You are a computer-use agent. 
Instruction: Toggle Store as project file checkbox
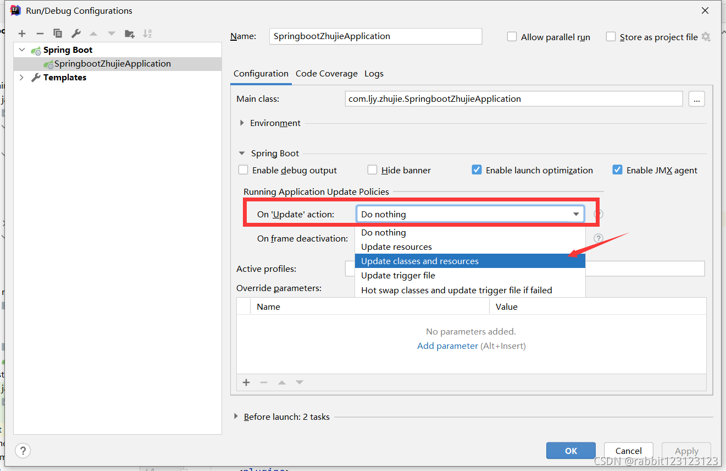(611, 36)
